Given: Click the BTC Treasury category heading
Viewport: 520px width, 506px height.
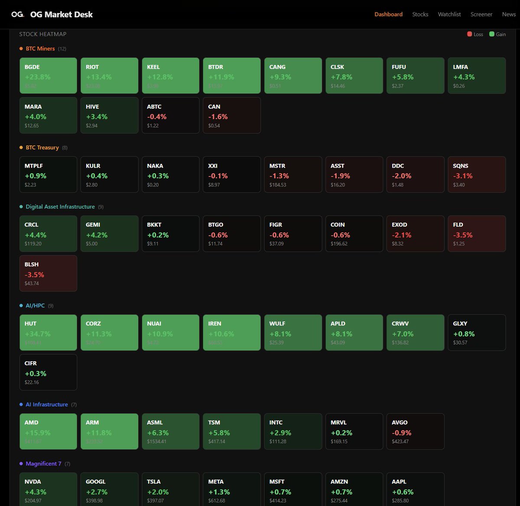Looking at the screenshot, I should pos(42,147).
